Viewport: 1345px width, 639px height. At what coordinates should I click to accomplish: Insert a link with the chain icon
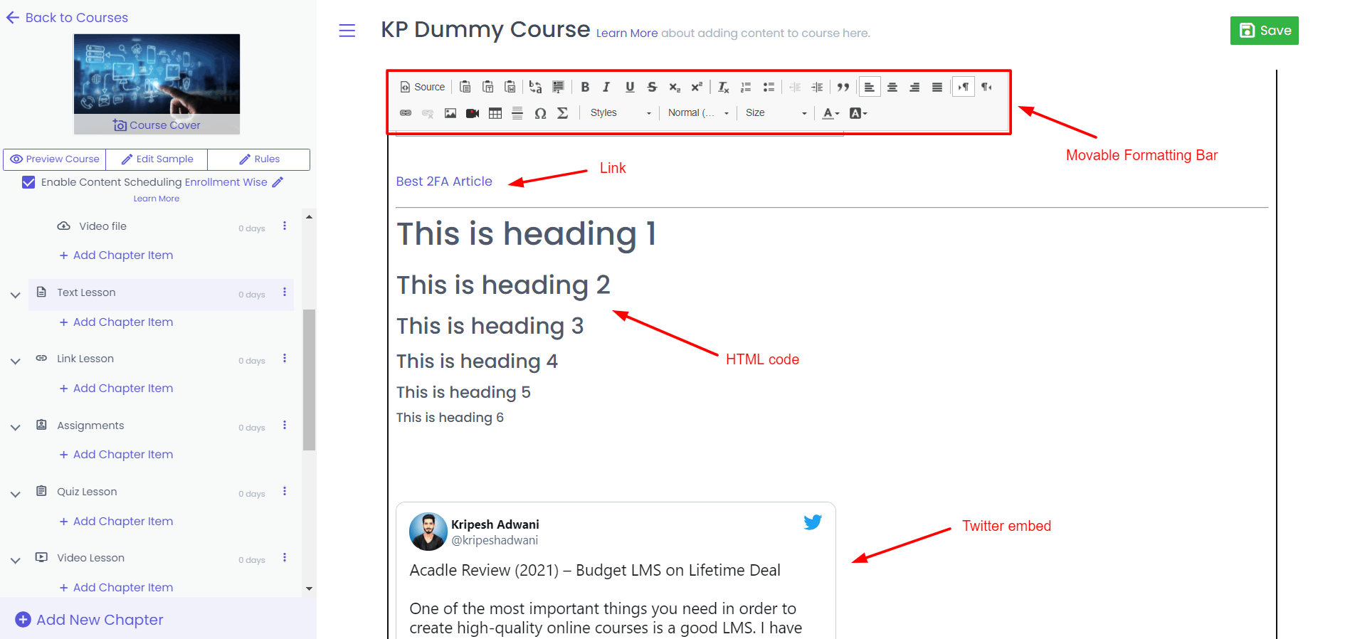pyautogui.click(x=406, y=113)
